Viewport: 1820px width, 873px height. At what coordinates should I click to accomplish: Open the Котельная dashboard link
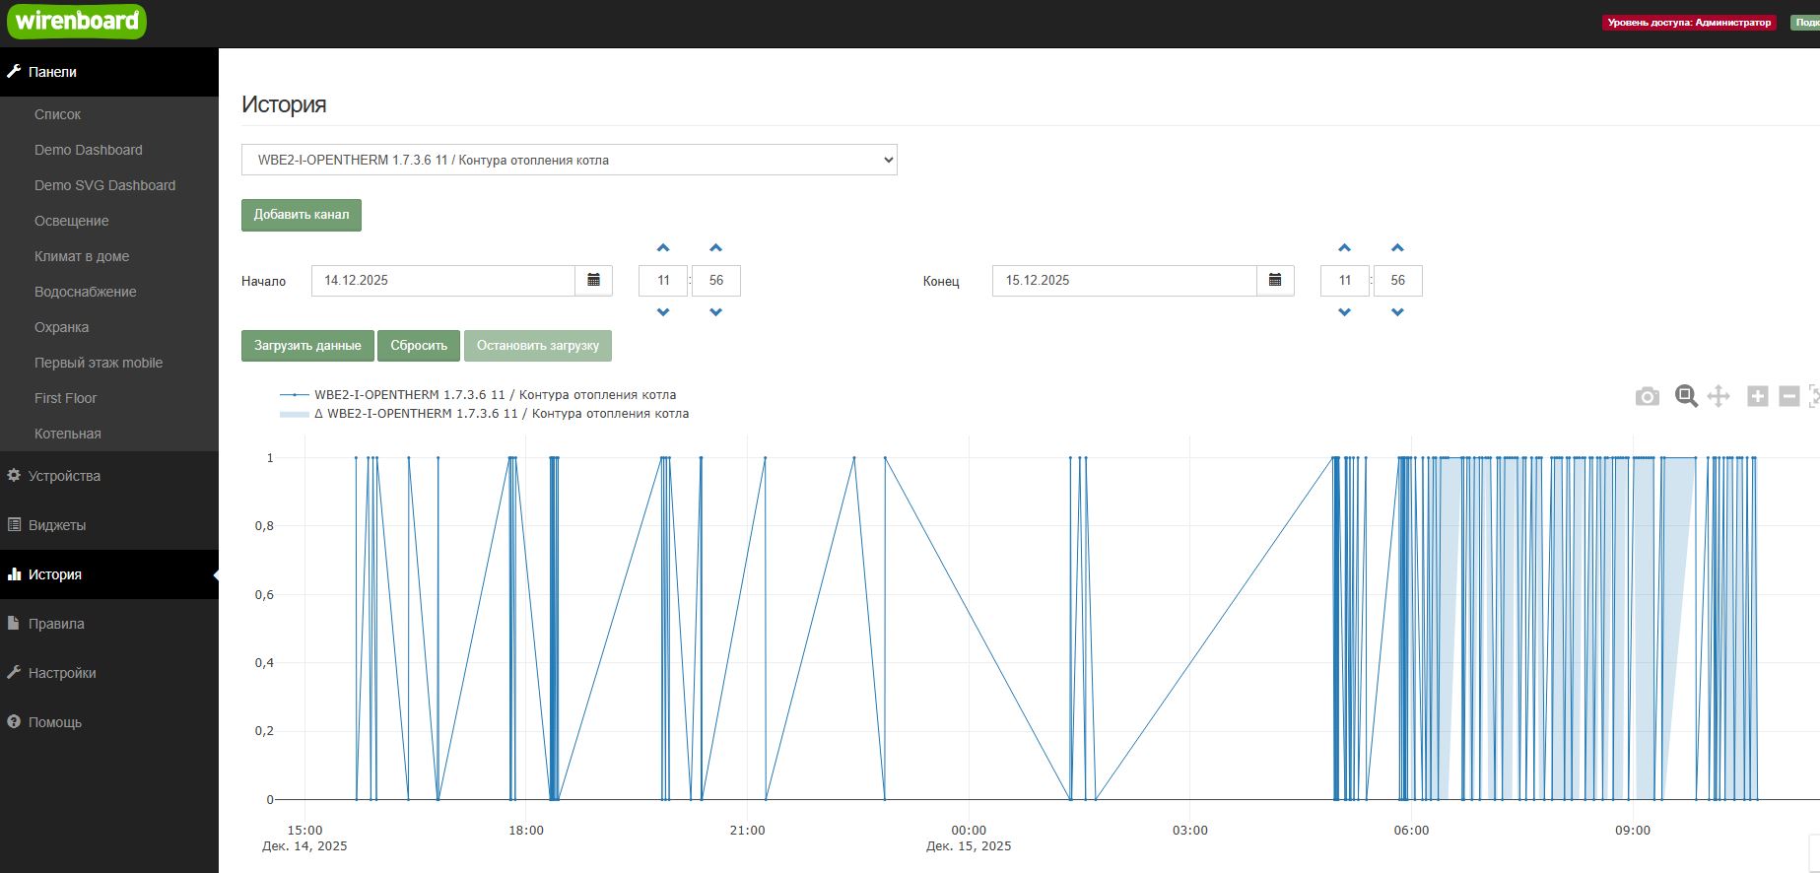pyautogui.click(x=67, y=434)
